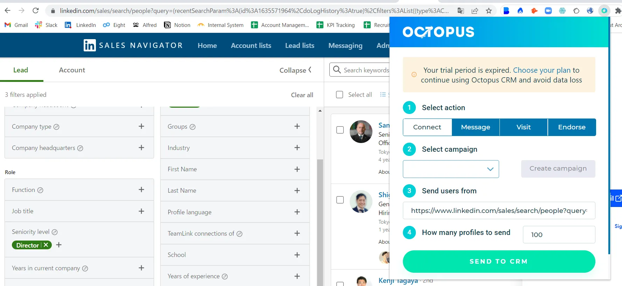622x286 pixels.
Task: Open the hand-shaped browser extension
Action: (576, 11)
